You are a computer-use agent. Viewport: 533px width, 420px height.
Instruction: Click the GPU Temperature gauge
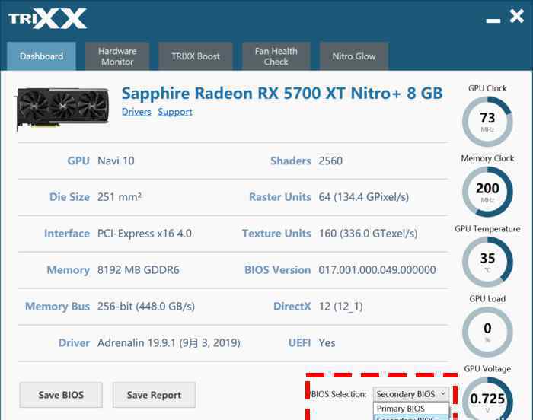[x=487, y=262]
